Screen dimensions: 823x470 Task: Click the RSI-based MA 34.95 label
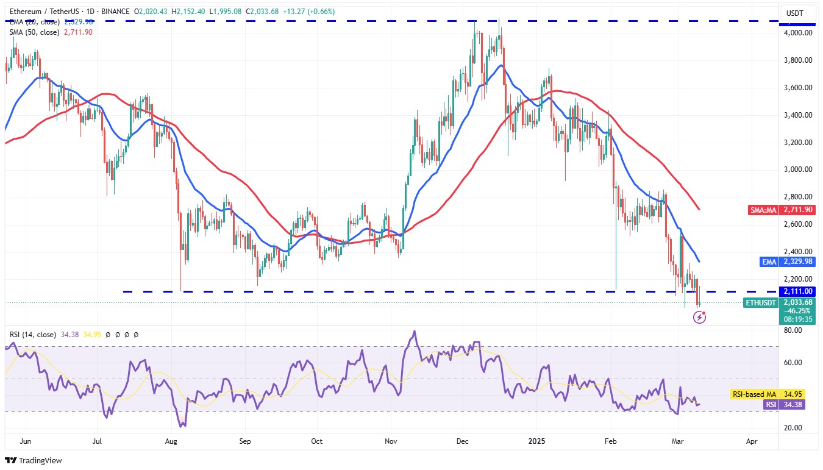768,394
